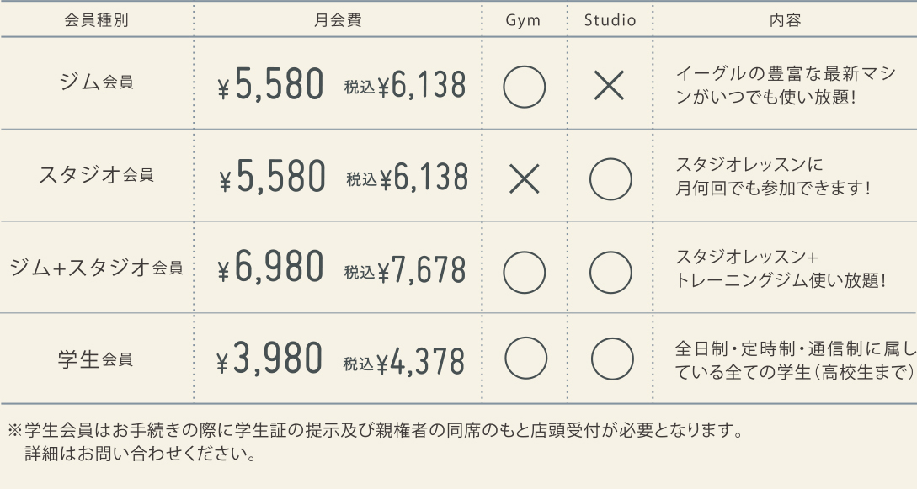Click the Gym cross for スタジオ会員
The height and width of the screenshot is (489, 917).
point(524,177)
